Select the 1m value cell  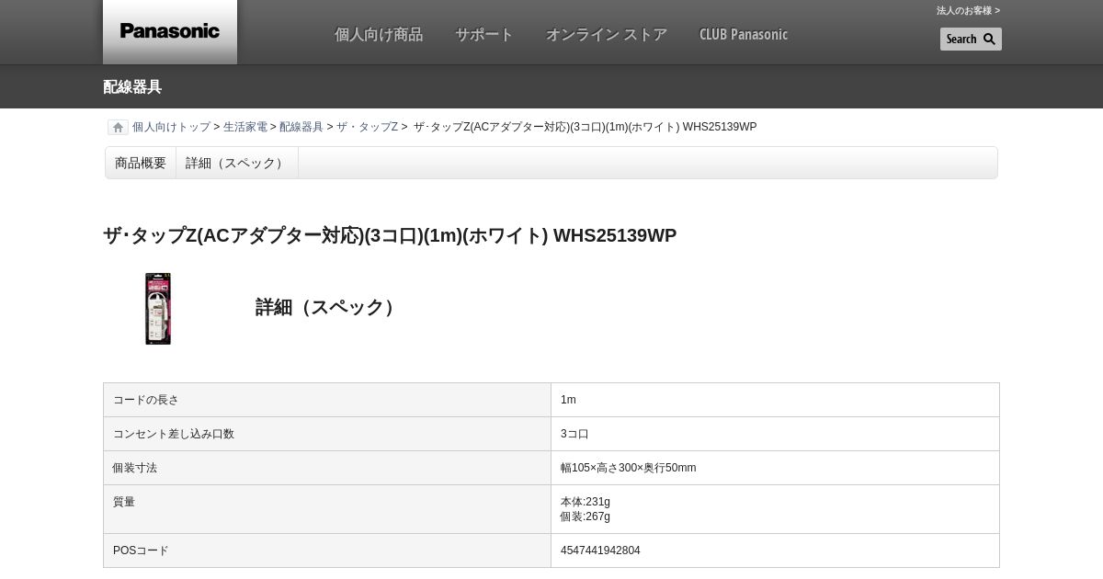pos(775,400)
